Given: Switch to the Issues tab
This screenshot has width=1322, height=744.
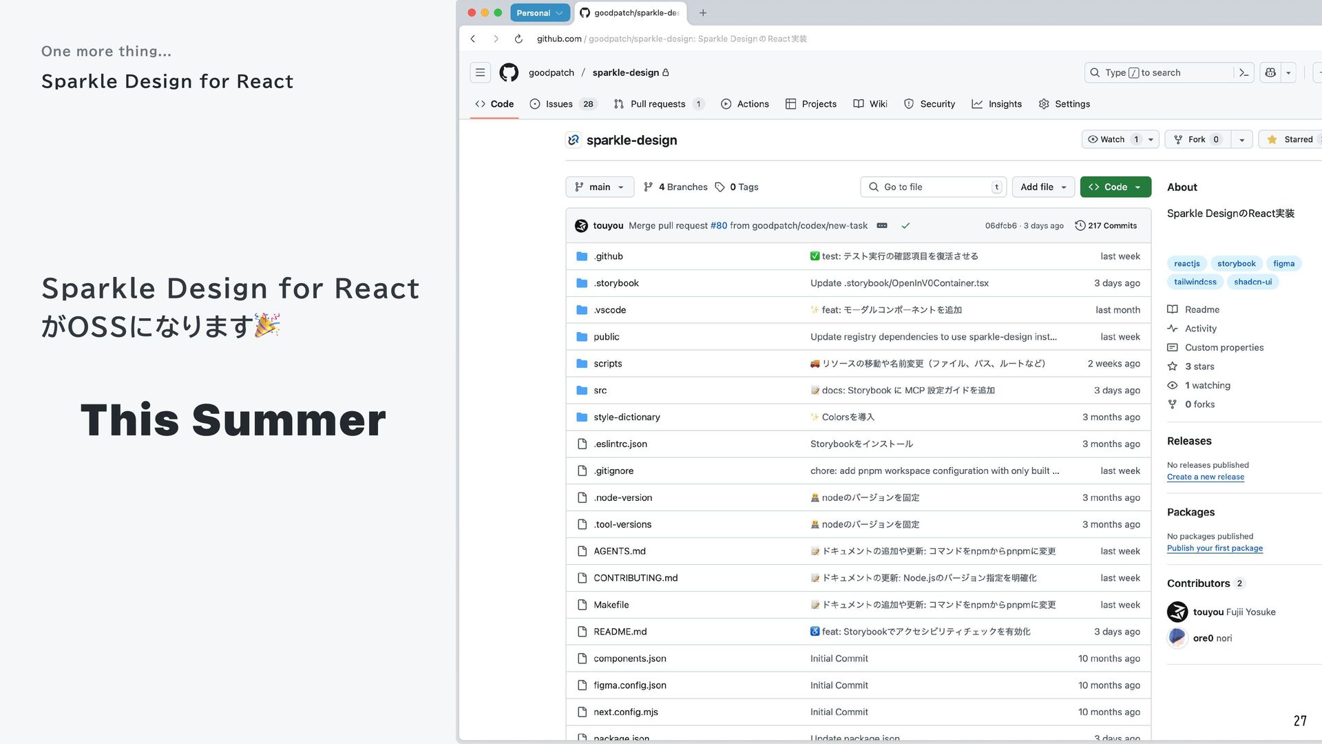Looking at the screenshot, I should [x=562, y=104].
